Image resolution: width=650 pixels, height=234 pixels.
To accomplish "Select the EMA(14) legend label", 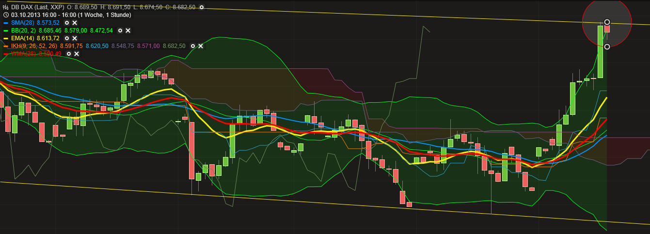I will click(x=23, y=38).
